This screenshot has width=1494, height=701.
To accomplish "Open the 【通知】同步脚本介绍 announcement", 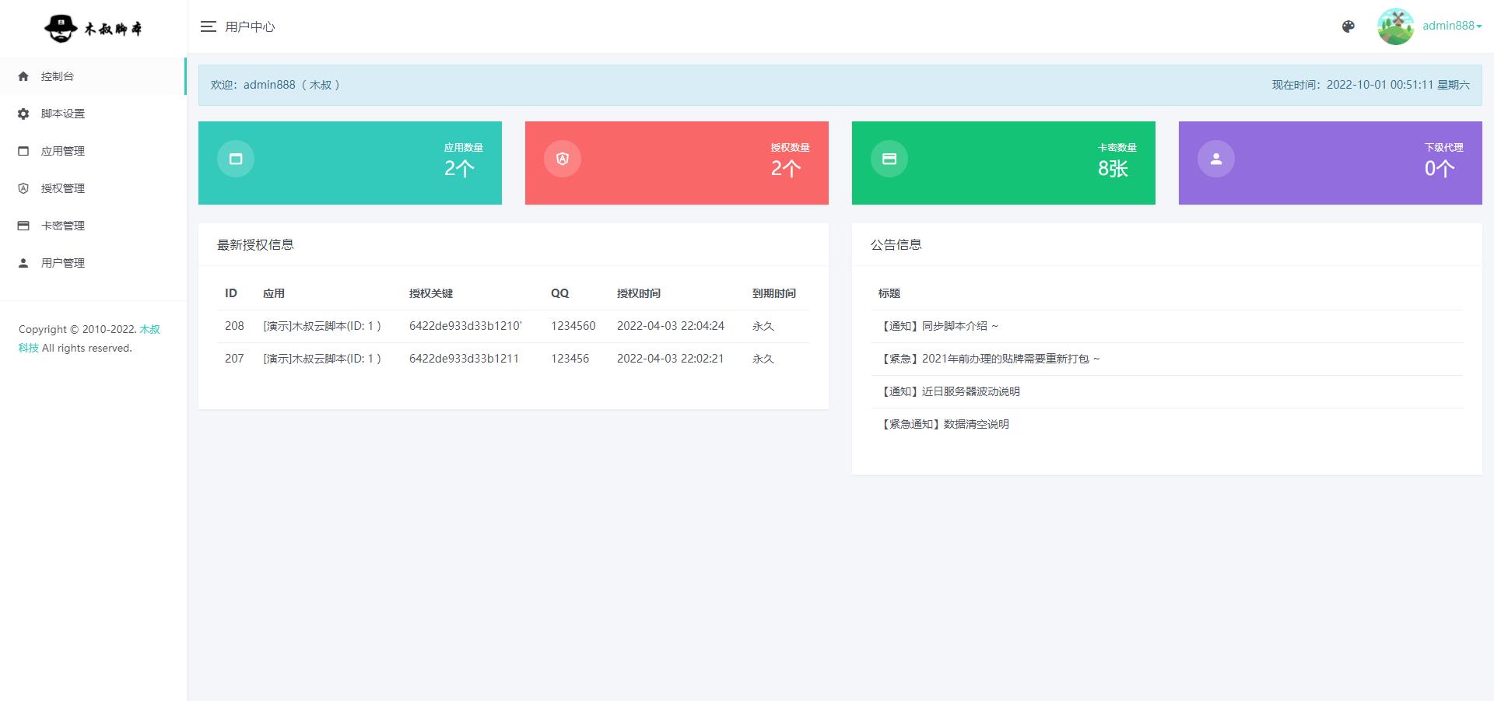I will click(938, 326).
